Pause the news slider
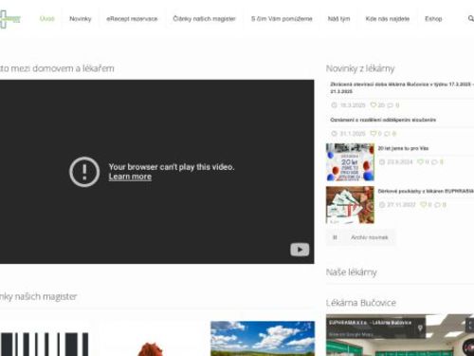The height and width of the screenshot is (356, 474). pyautogui.click(x=335, y=237)
